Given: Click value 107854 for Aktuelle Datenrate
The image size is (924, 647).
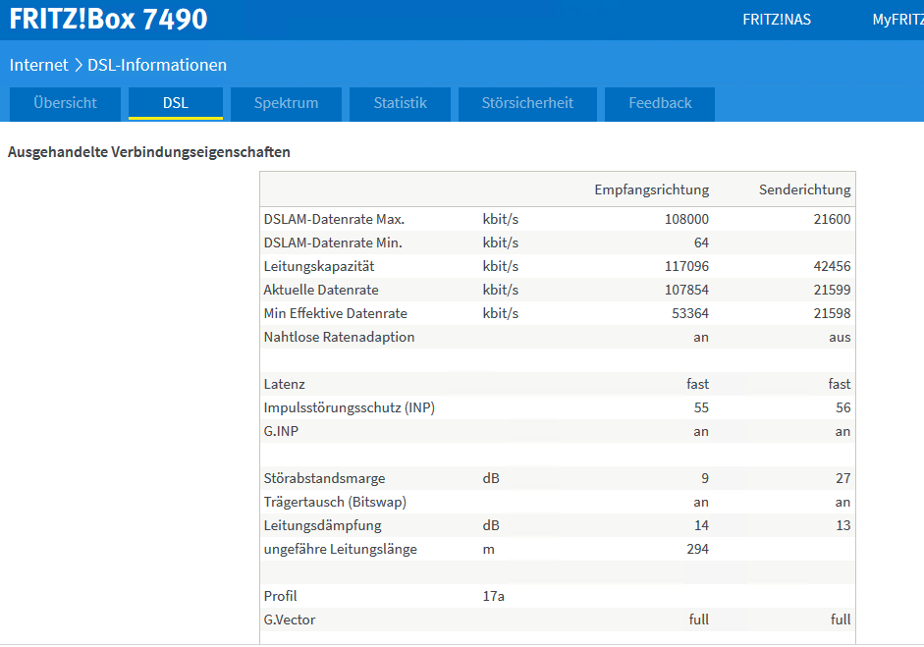Looking at the screenshot, I should pos(686,290).
